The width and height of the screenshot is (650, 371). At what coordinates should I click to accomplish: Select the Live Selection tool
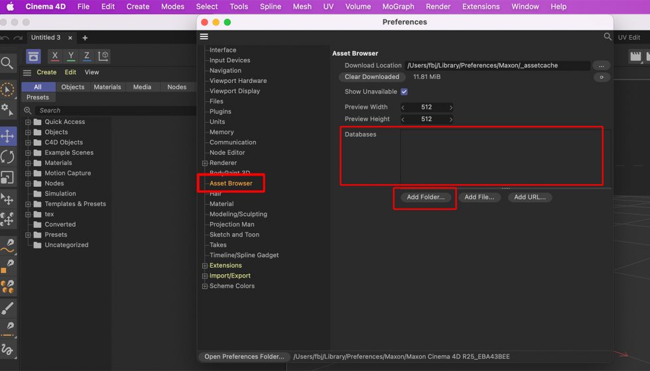click(7, 89)
